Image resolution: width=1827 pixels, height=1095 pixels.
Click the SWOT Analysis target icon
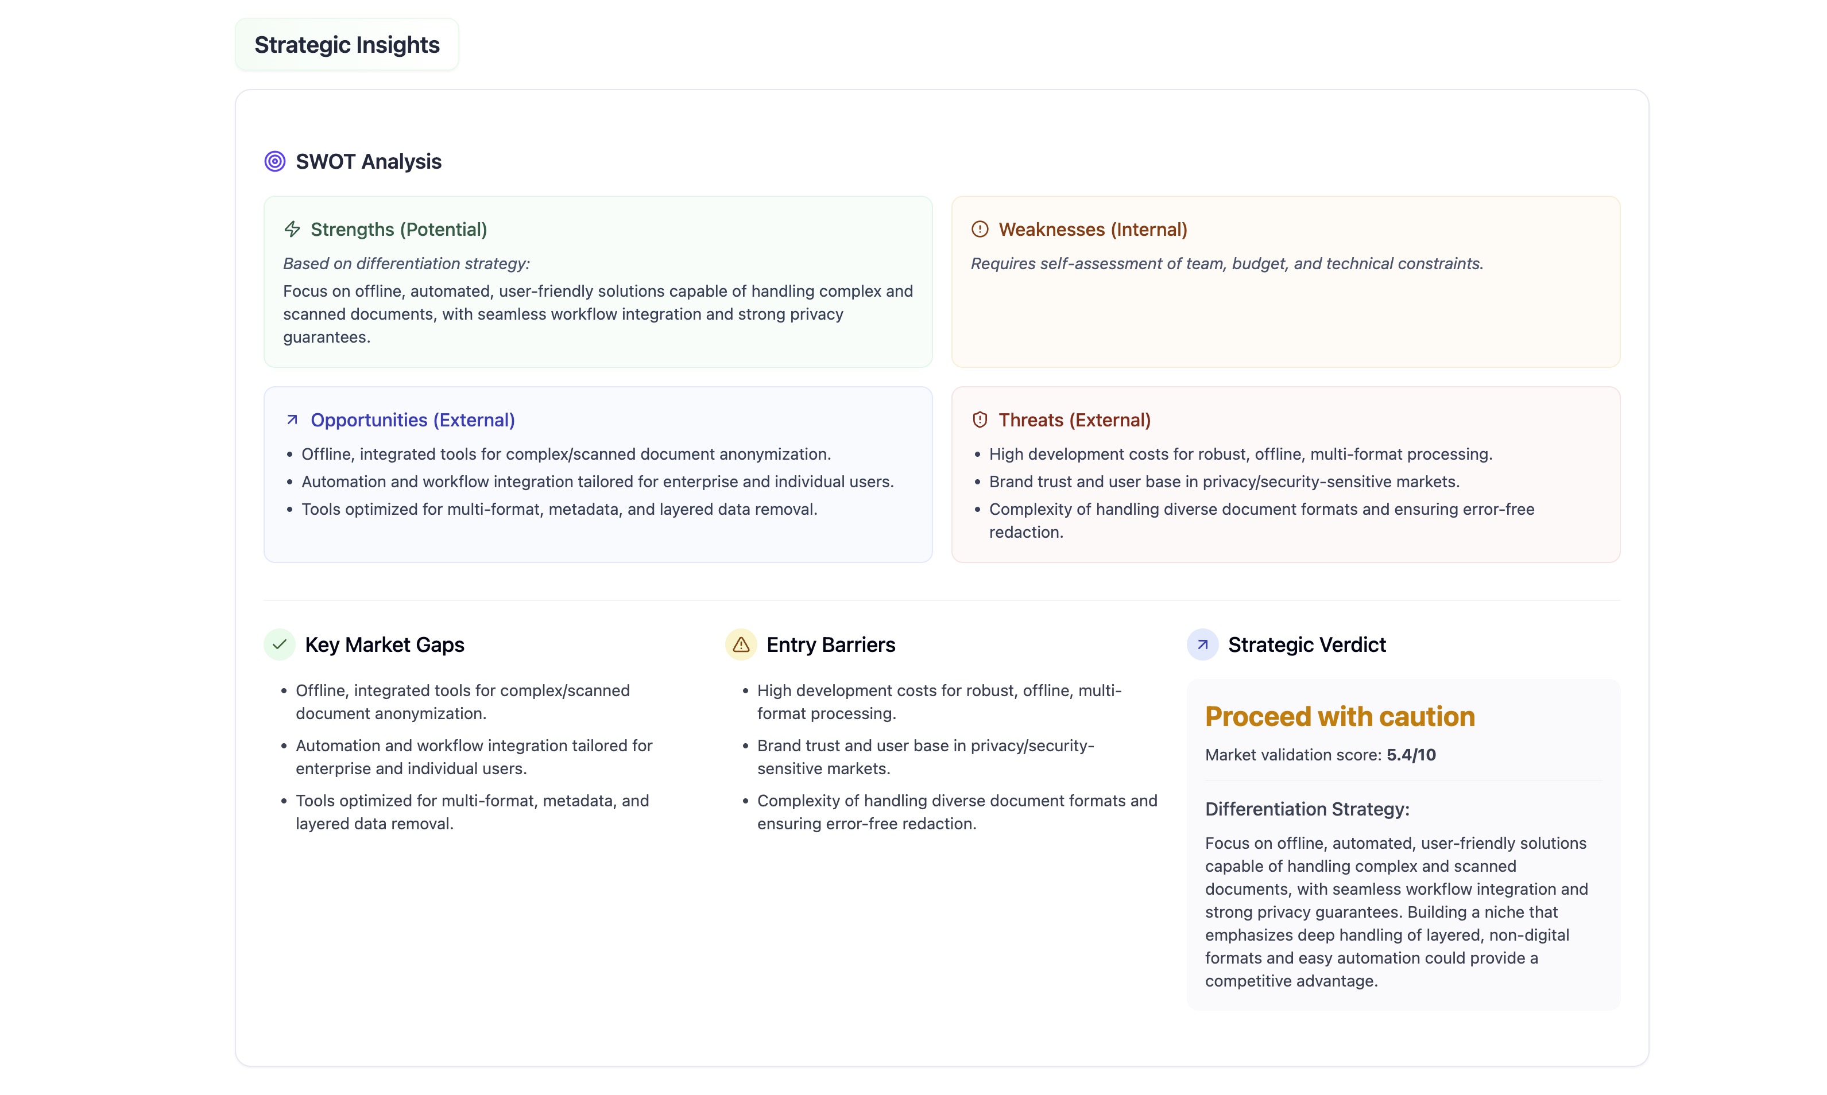pyautogui.click(x=274, y=162)
